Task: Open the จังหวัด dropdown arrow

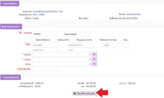Action: click(x=94, y=54)
